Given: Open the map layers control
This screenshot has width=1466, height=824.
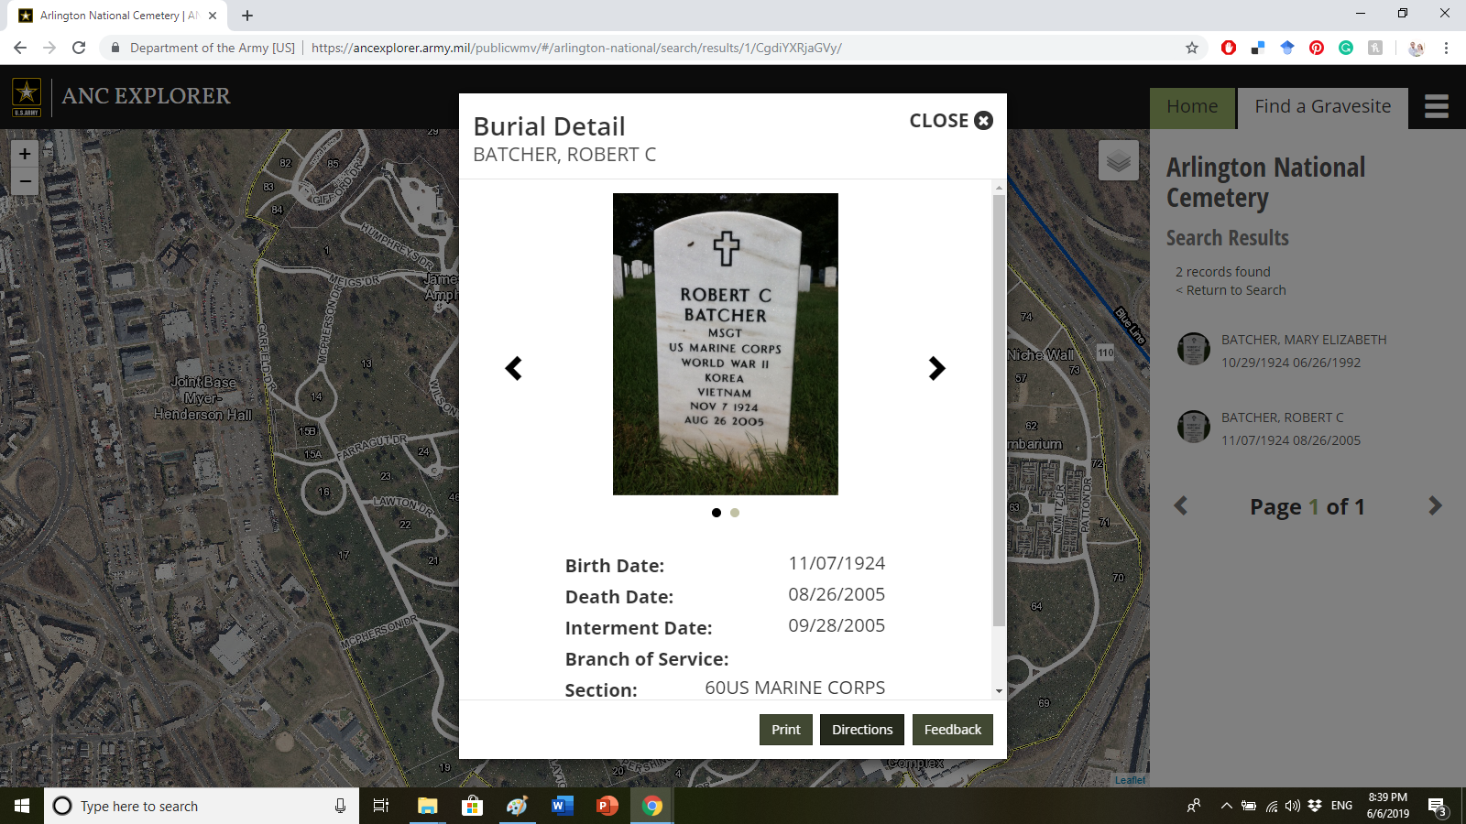Looking at the screenshot, I should point(1118,161).
